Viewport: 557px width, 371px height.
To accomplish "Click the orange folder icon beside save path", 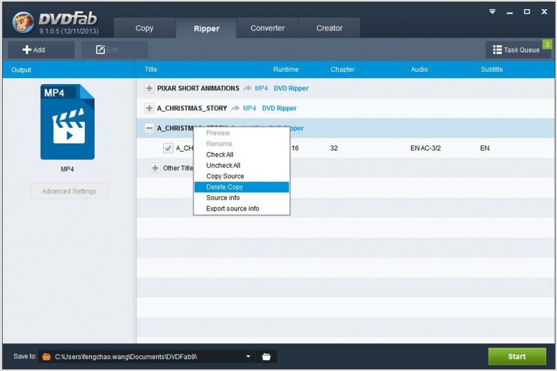I will pos(46,357).
